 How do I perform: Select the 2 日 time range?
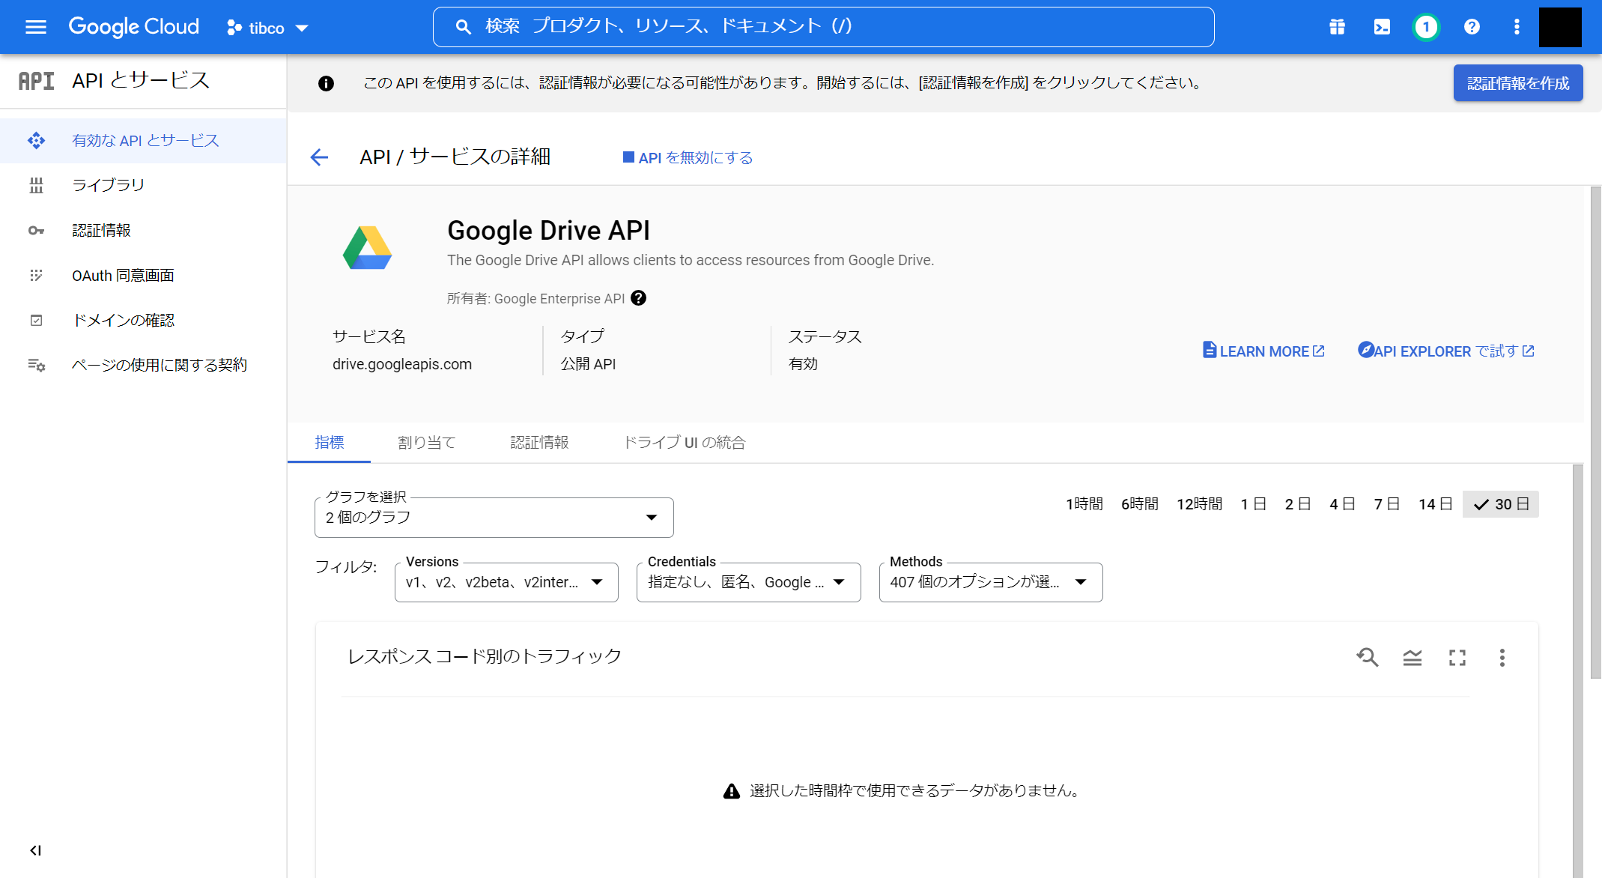pos(1297,504)
